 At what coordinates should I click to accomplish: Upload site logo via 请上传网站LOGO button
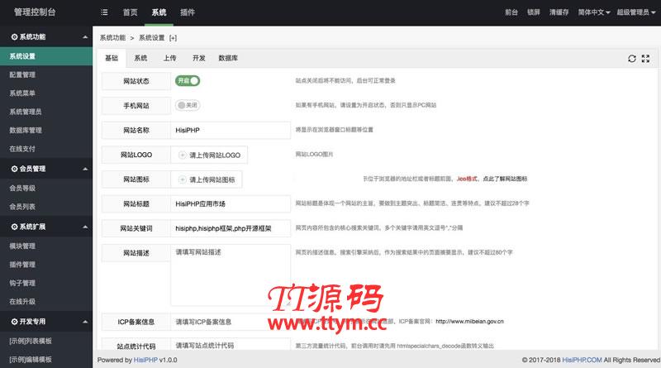tap(209, 155)
